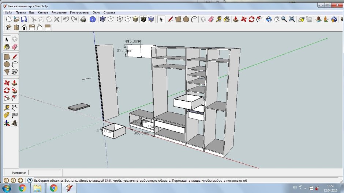Switch to Iso view
The image size is (344, 193).
tap(8, 27)
